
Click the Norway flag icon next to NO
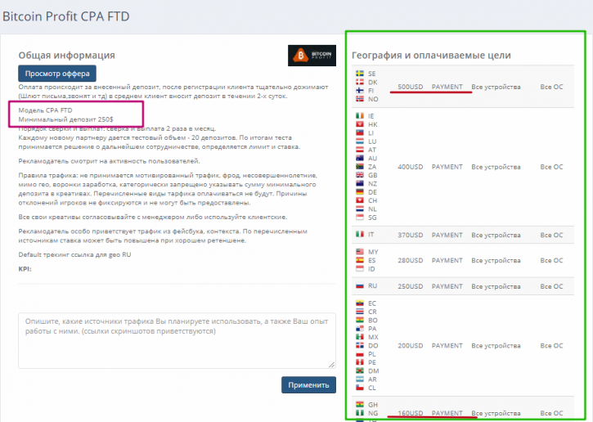pos(360,99)
